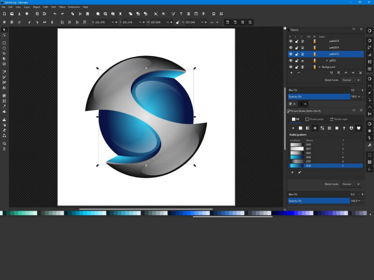Expand the Background layer entry

tap(320, 67)
